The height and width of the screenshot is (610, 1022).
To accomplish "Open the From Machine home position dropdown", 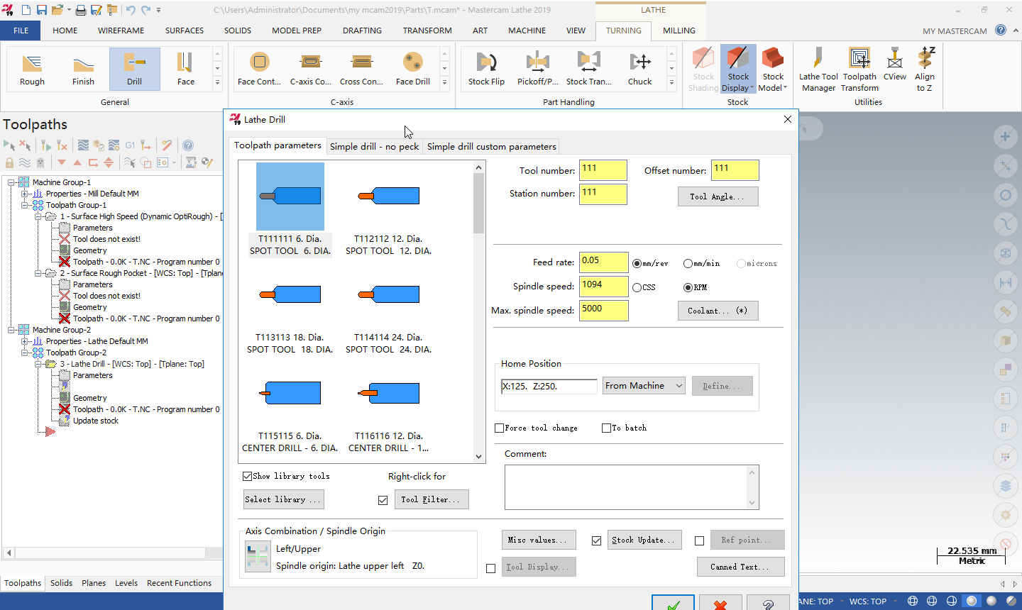I will pyautogui.click(x=644, y=386).
